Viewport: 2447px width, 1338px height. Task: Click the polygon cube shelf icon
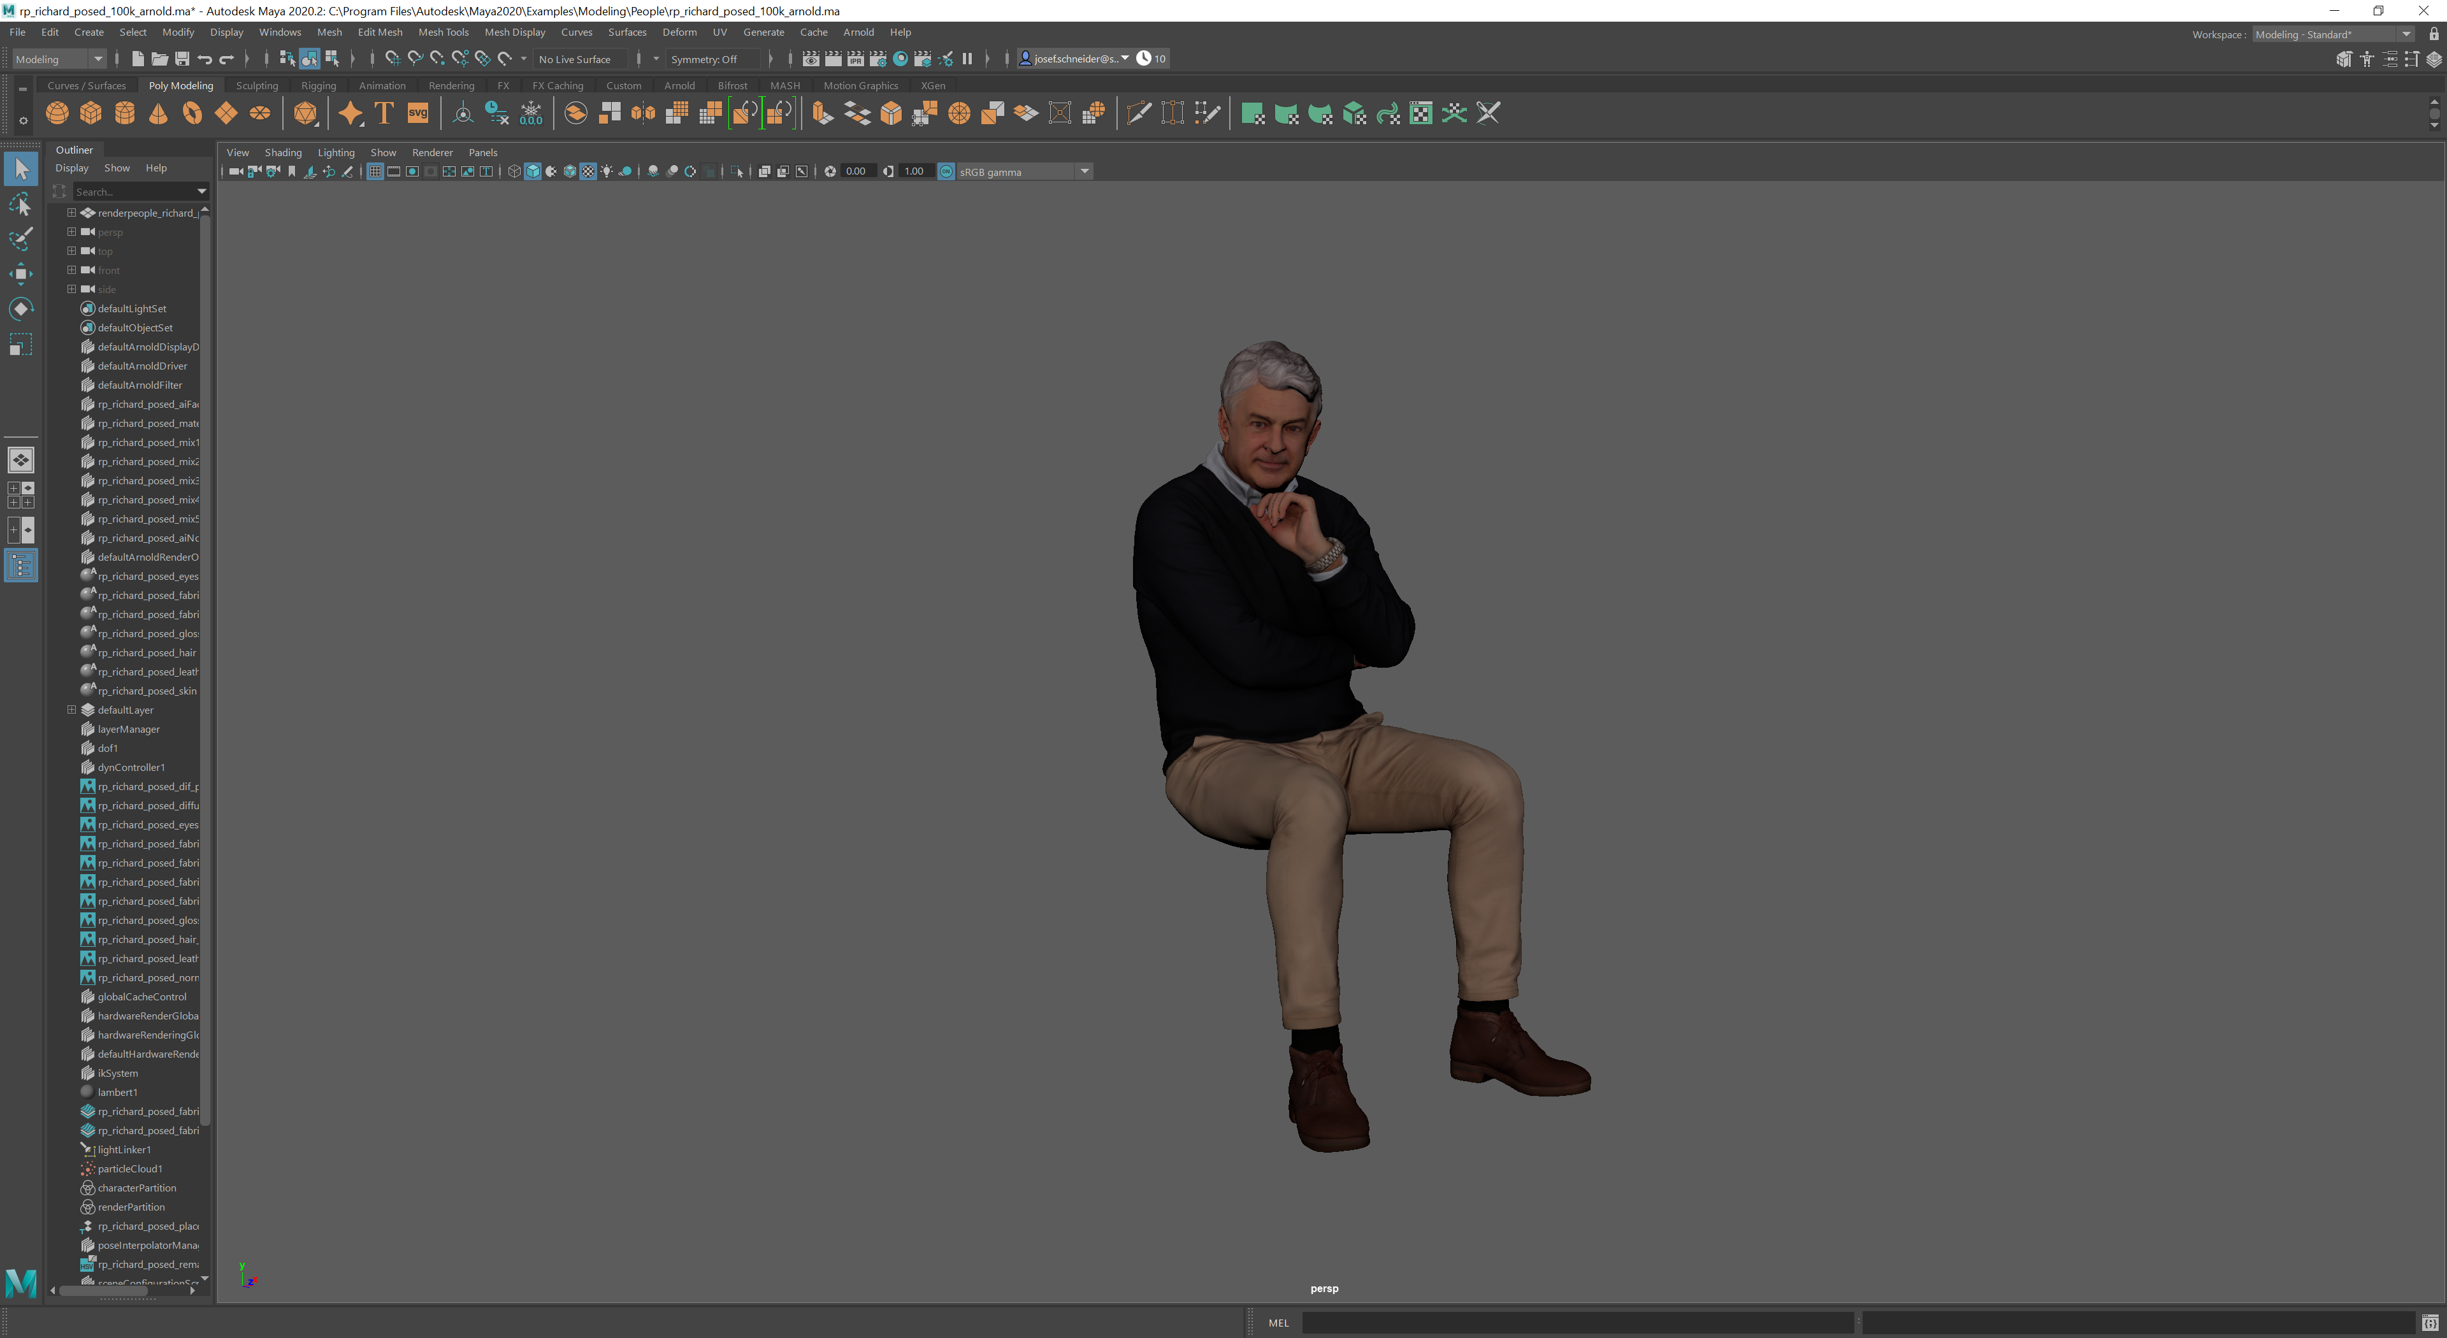tap(90, 114)
